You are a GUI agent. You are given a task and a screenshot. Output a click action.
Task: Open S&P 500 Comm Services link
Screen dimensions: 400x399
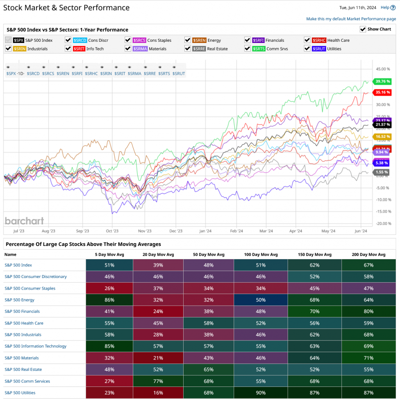pyautogui.click(x=27, y=381)
